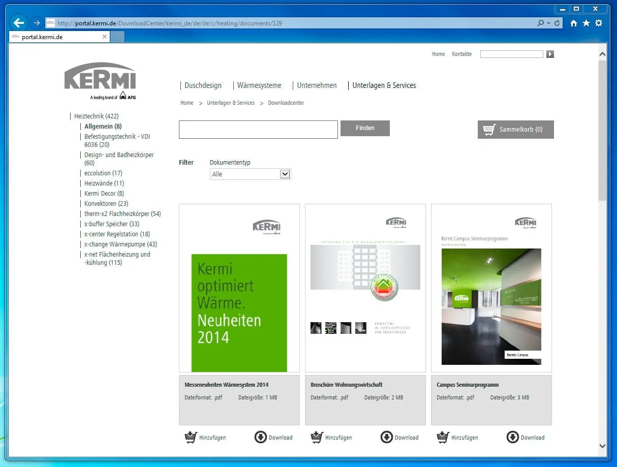The width and height of the screenshot is (617, 467).
Task: Switch to the Wärmesysteme section
Action: click(x=259, y=85)
